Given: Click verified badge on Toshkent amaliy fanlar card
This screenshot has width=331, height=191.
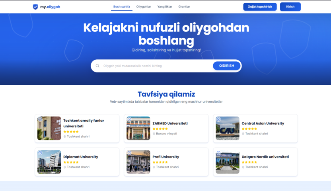Looking at the screenshot, I should coord(40,119).
